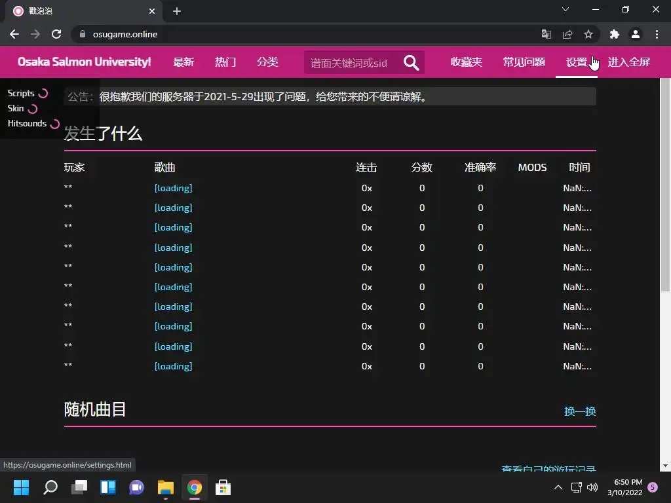Click the 玩家 column header
The image size is (671, 503).
coord(75,168)
